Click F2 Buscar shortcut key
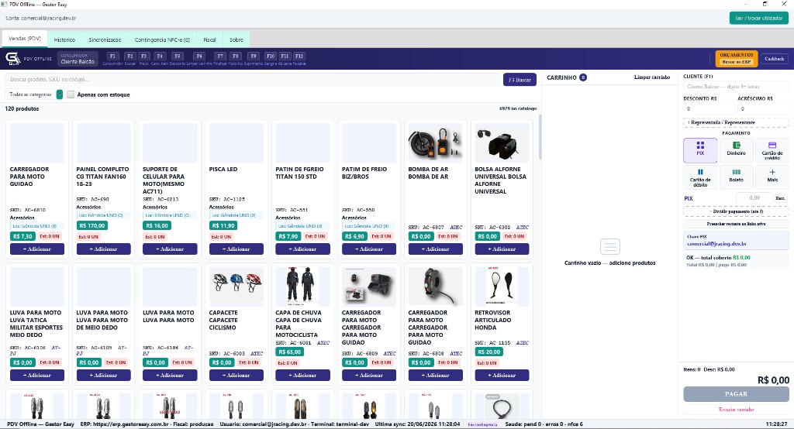Screen dimensions: 794x429 click(130, 57)
